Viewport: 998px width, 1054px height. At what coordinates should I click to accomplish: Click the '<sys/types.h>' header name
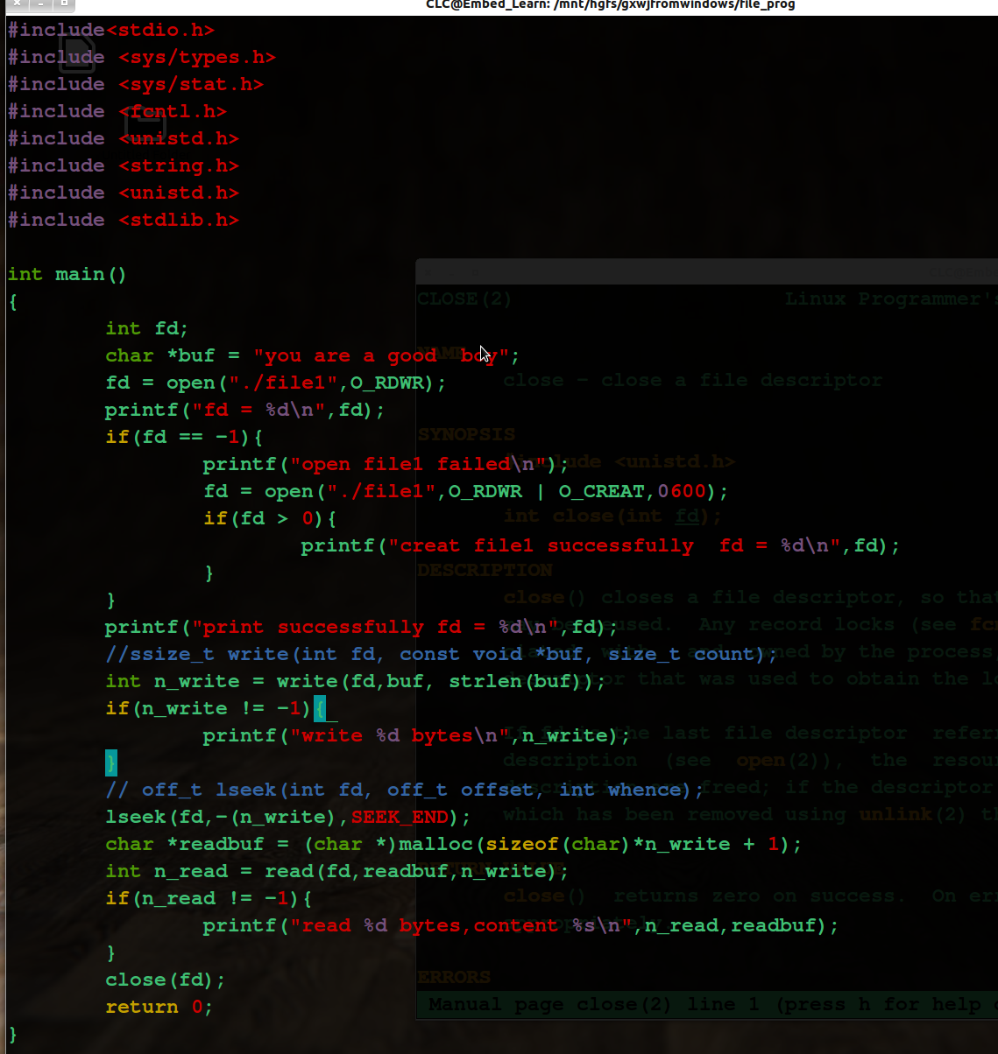[197, 57]
